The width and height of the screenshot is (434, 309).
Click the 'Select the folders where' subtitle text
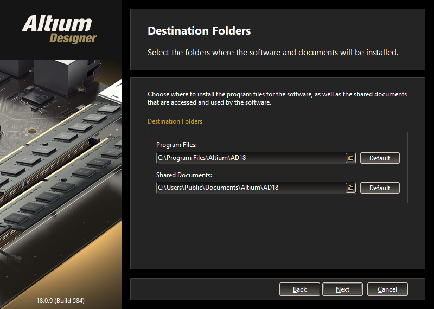click(273, 52)
